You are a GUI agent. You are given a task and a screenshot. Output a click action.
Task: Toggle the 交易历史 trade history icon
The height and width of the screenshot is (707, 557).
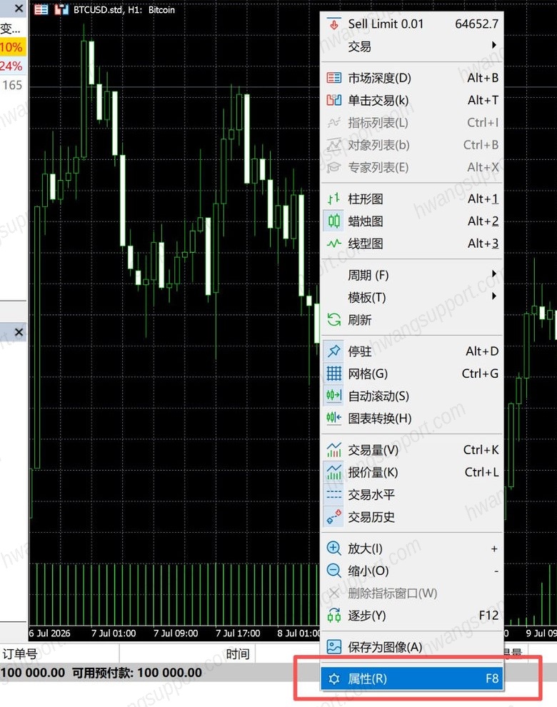click(x=333, y=517)
